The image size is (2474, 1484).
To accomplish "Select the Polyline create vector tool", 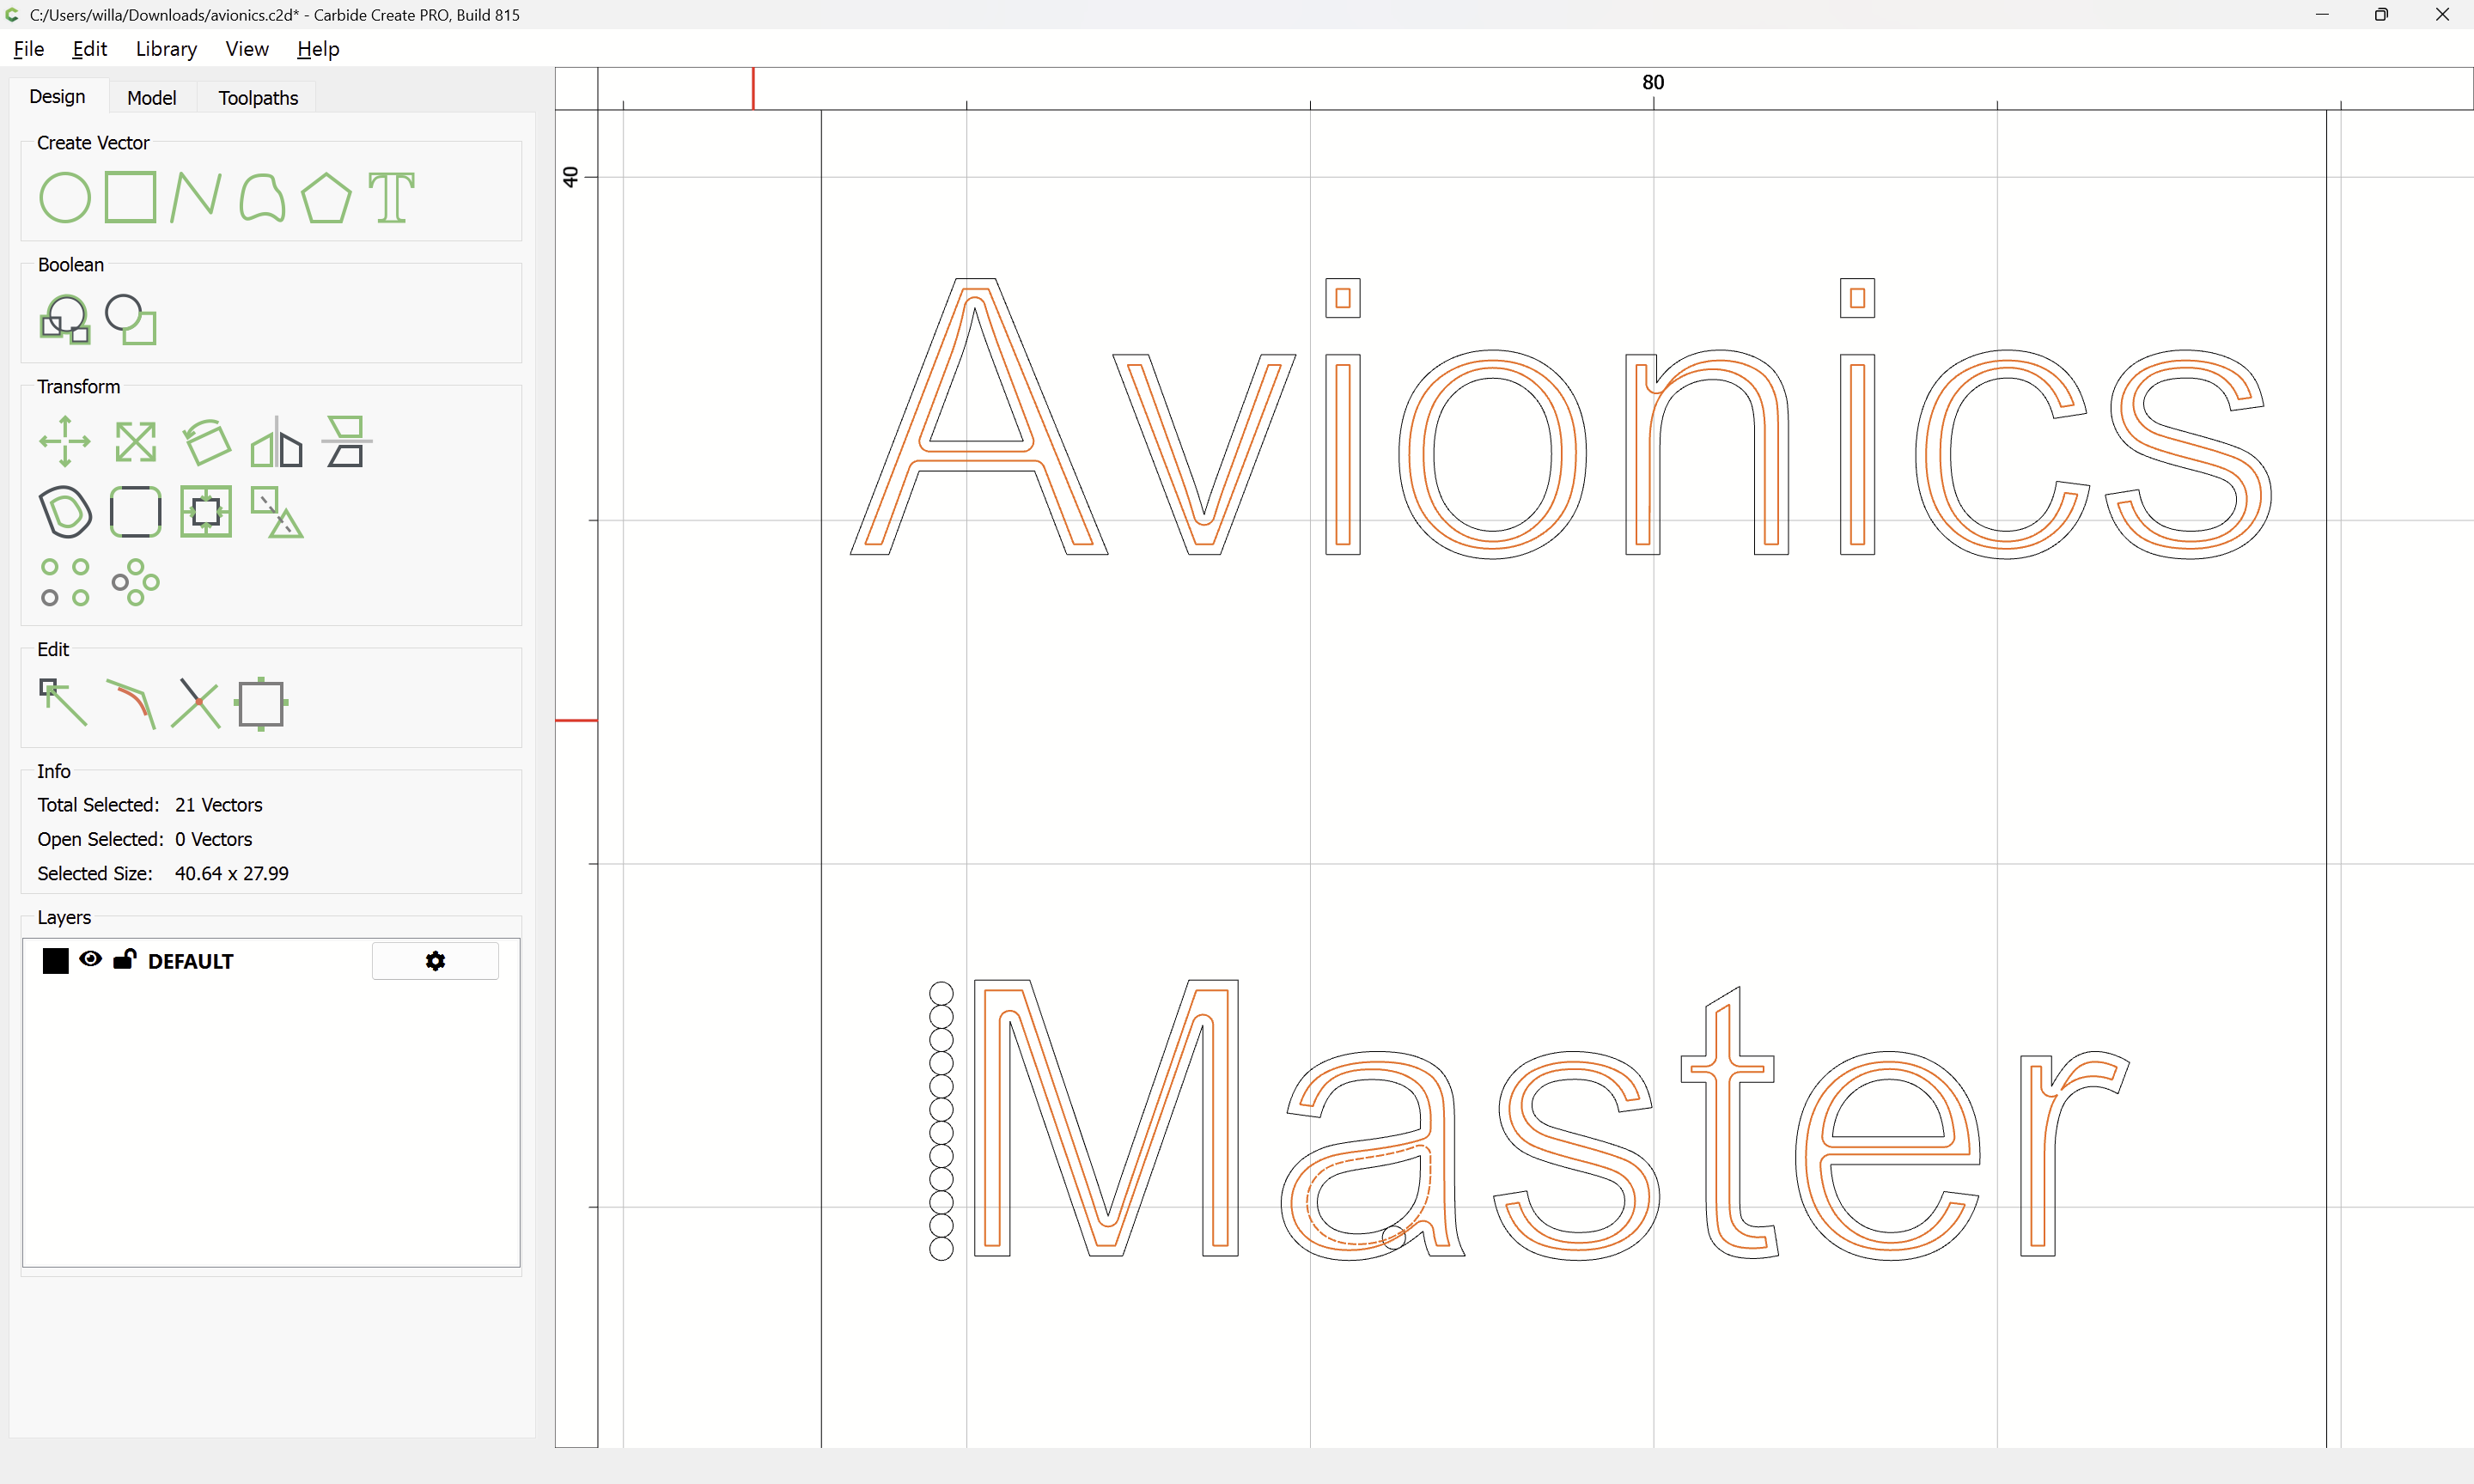I will 196,197.
